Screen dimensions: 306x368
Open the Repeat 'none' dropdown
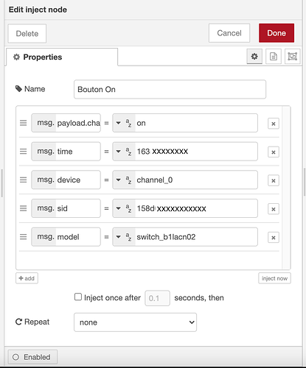tap(135, 322)
